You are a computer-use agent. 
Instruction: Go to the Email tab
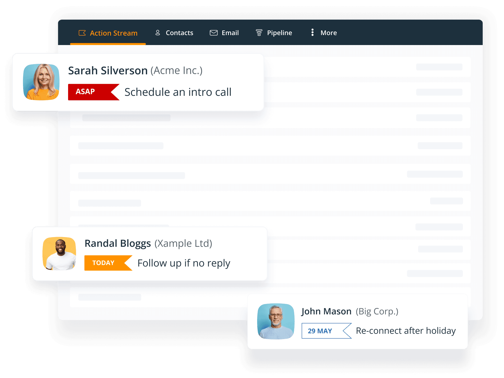(230, 33)
